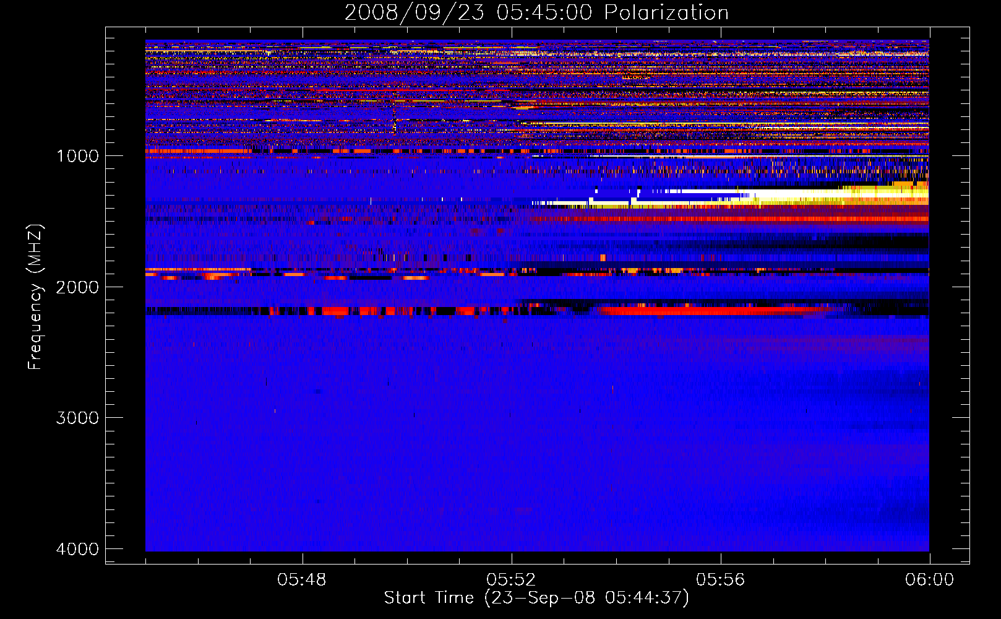Click the 05:56 time tick label
1001x619 pixels.
(720, 580)
